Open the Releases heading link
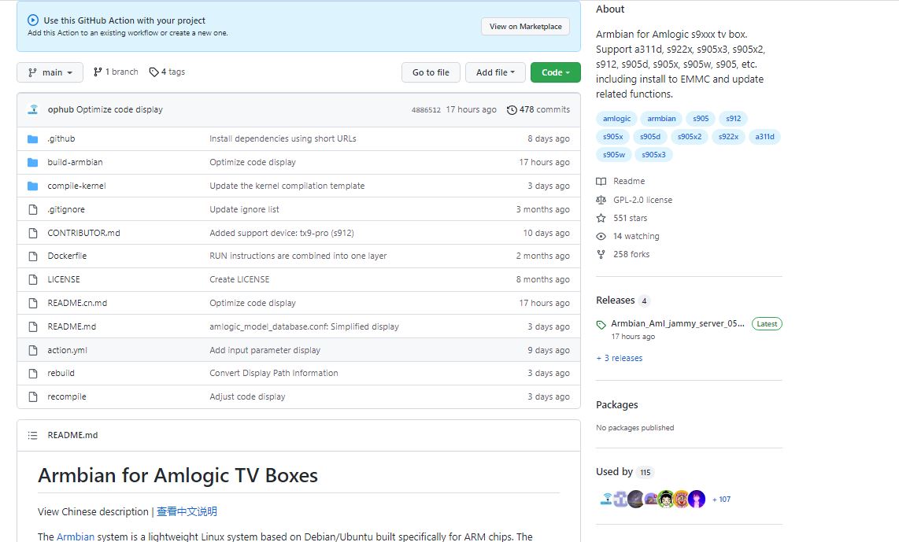The image size is (899, 542). [x=615, y=300]
